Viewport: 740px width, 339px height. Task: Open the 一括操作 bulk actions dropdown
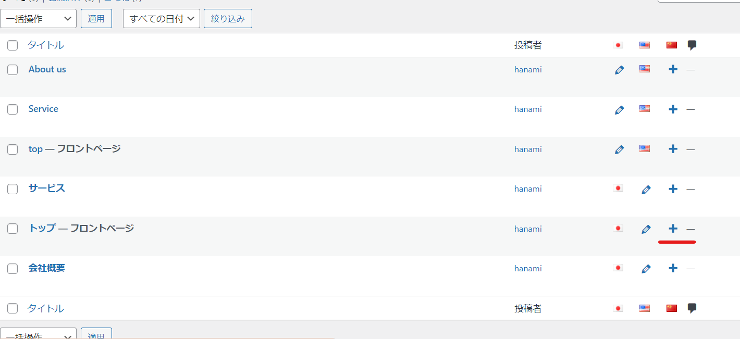tap(39, 19)
